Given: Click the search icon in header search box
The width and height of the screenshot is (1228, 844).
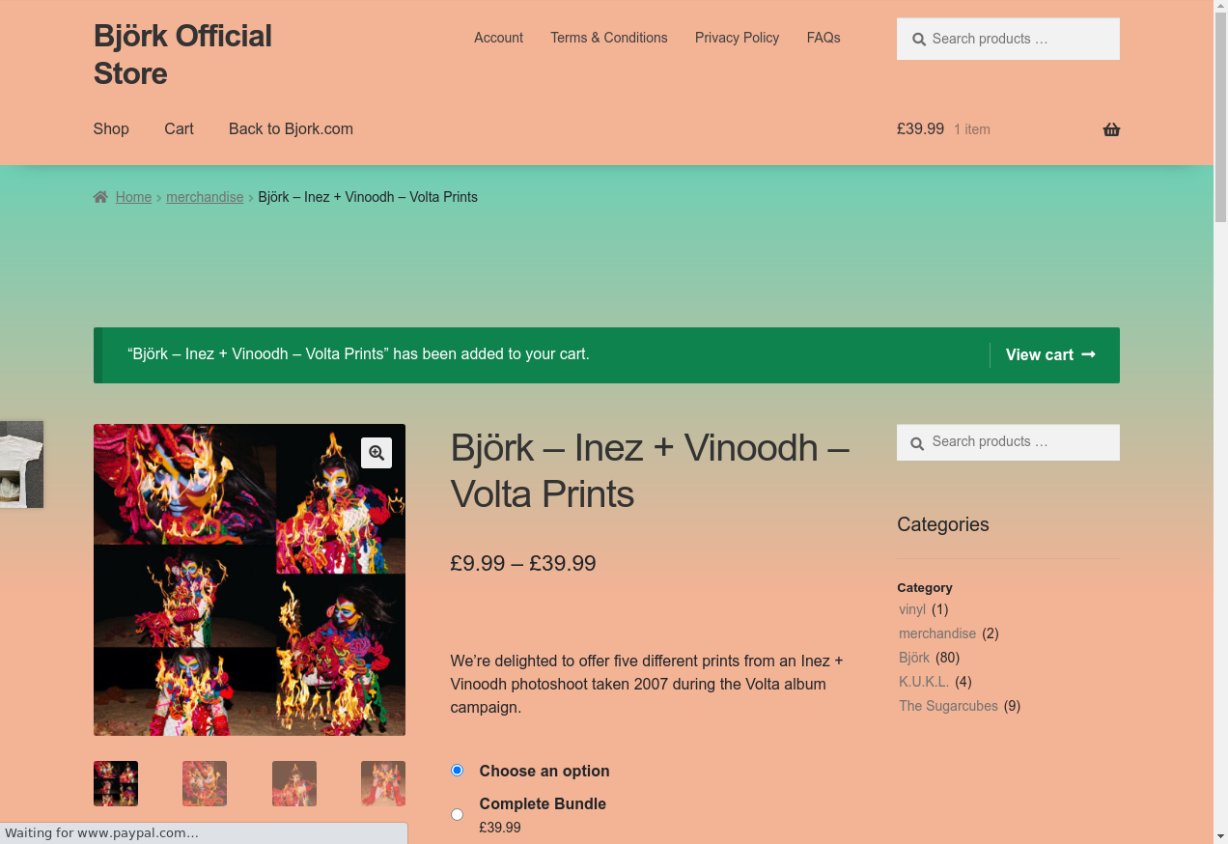Looking at the screenshot, I should point(917,40).
